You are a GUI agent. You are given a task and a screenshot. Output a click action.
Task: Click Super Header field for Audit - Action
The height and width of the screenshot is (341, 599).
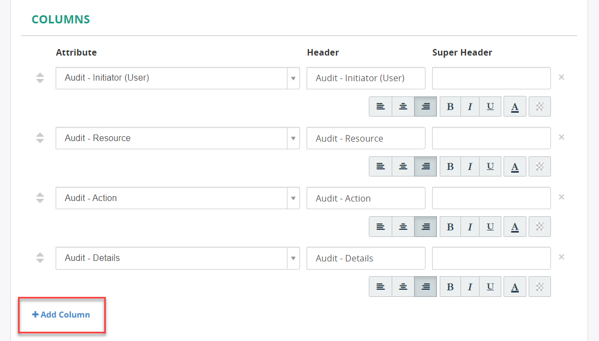tap(492, 198)
